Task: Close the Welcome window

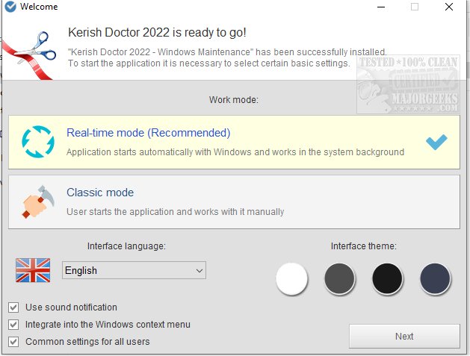Action: tap(449, 7)
